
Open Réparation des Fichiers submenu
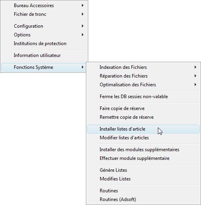click(x=143, y=76)
